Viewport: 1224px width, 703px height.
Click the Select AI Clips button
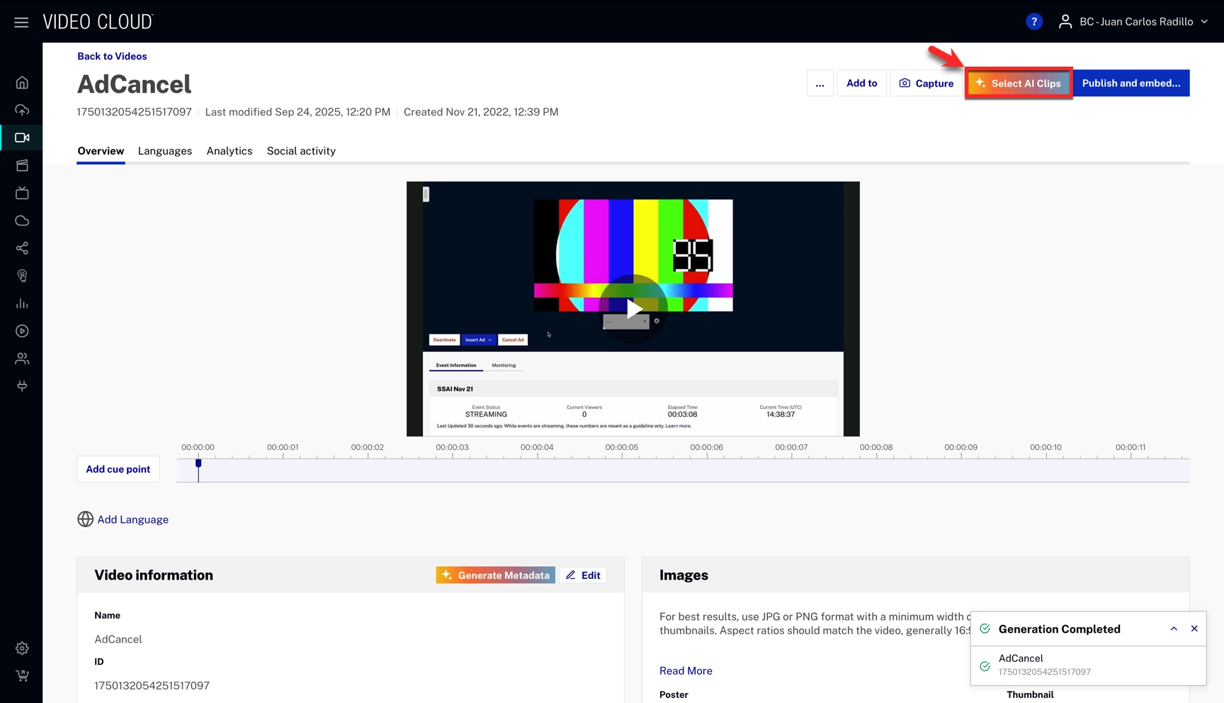[1019, 84]
